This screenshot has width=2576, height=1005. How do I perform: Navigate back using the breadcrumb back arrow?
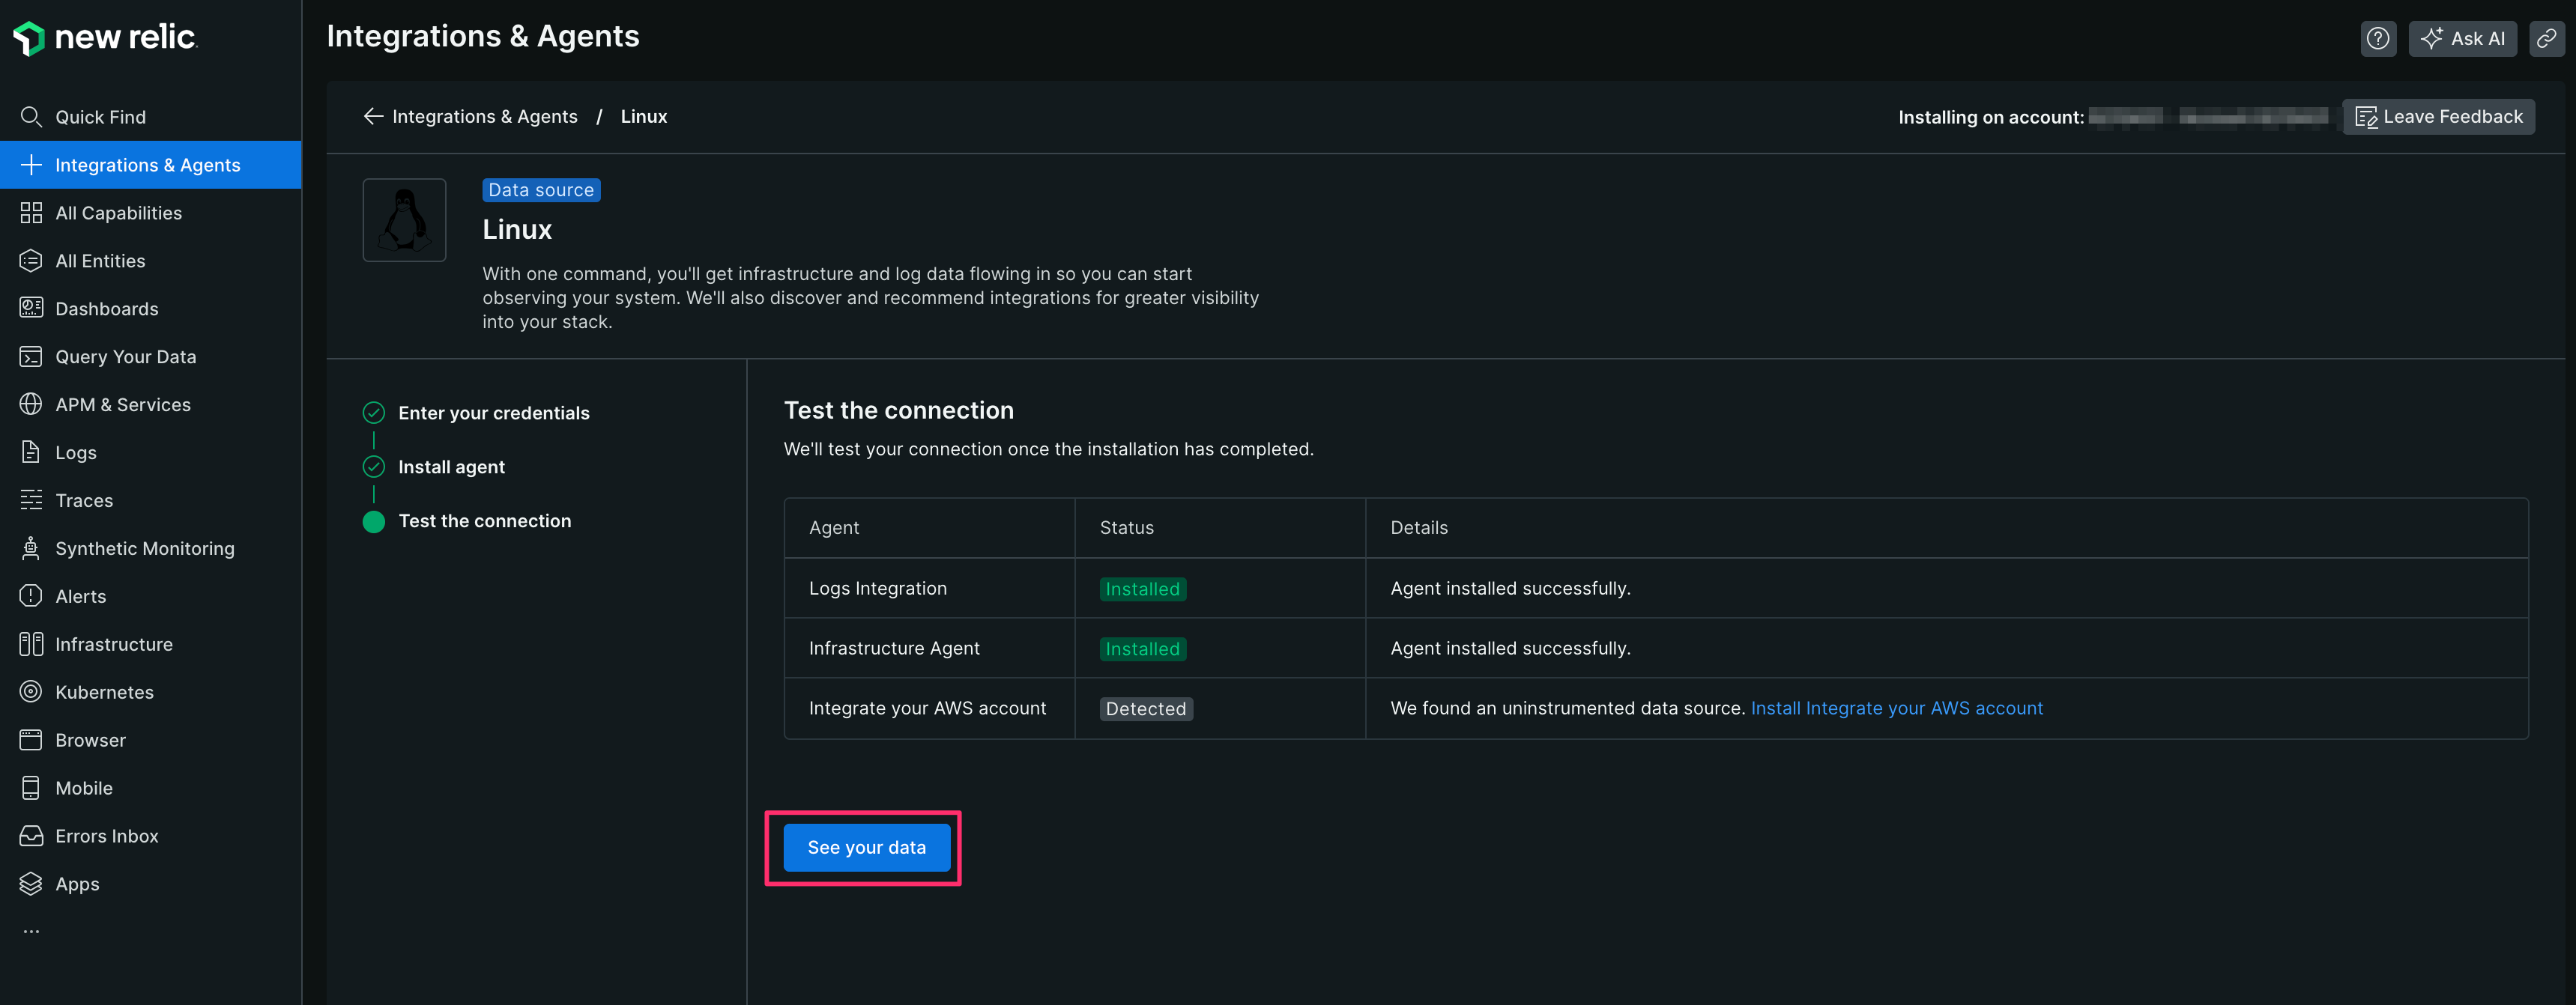pyautogui.click(x=373, y=116)
